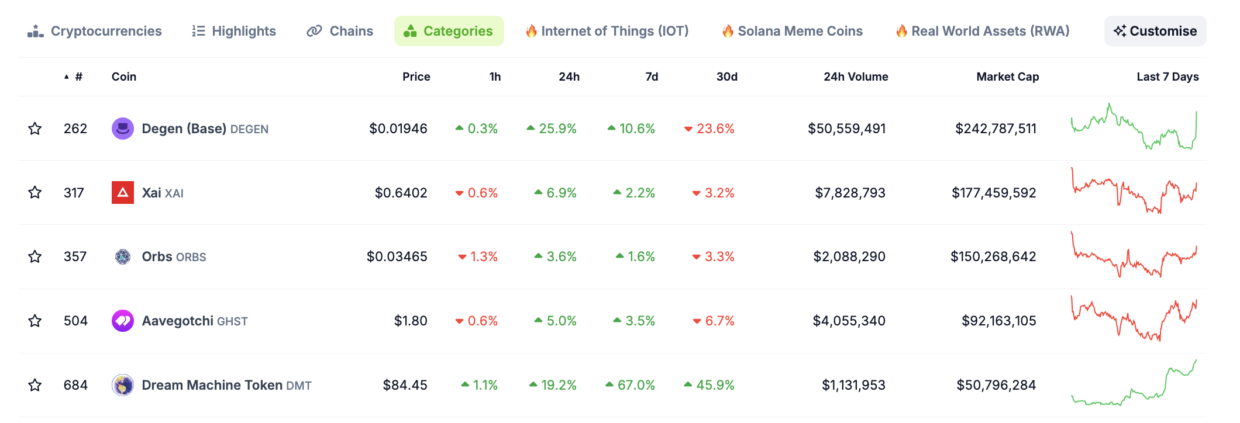This screenshot has height=423, width=1240.
Task: Click the Orbs coin logo
Action: [123, 256]
